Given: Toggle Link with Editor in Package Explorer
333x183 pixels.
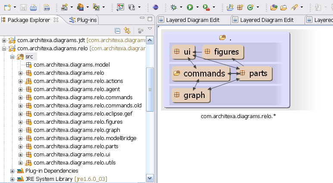Looking at the screenshot, I should tap(127, 30).
